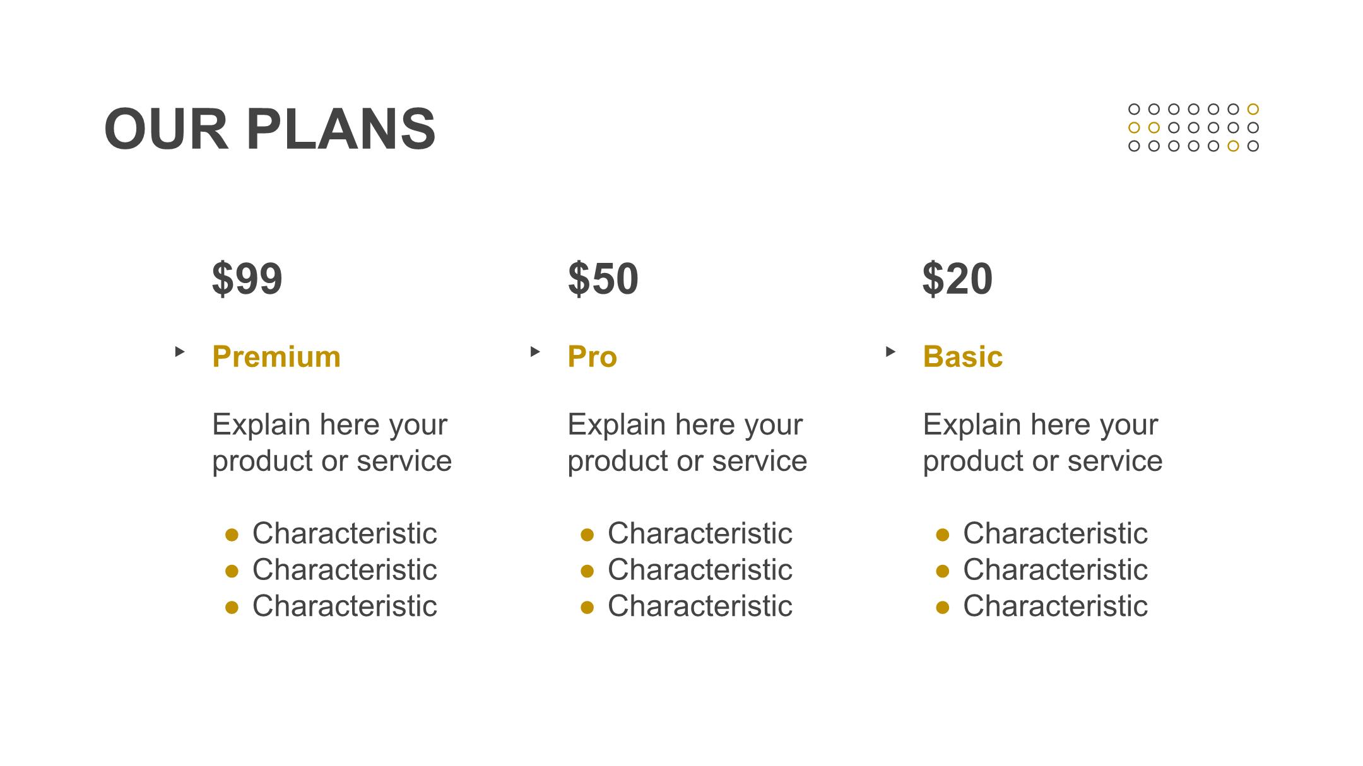
Task: Click the Basic plan heading
Action: [963, 357]
